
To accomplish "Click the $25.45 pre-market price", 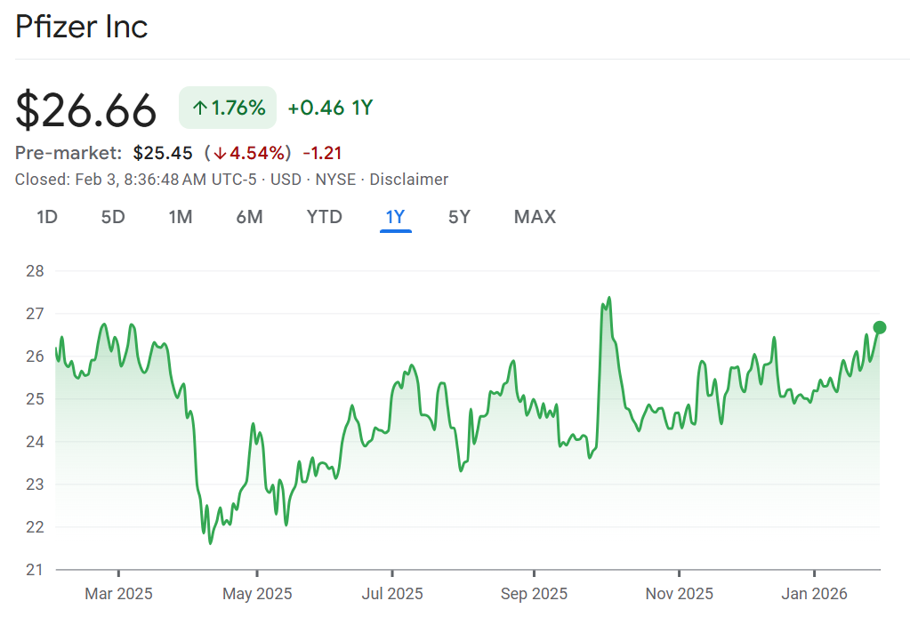I will (163, 153).
